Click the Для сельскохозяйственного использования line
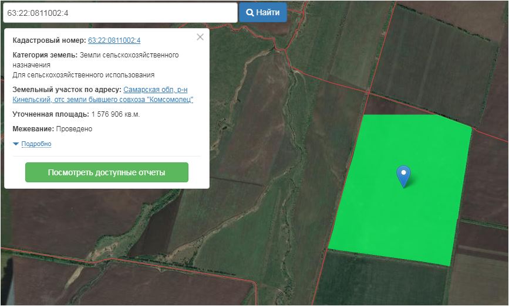The image size is (509, 306). tap(83, 75)
